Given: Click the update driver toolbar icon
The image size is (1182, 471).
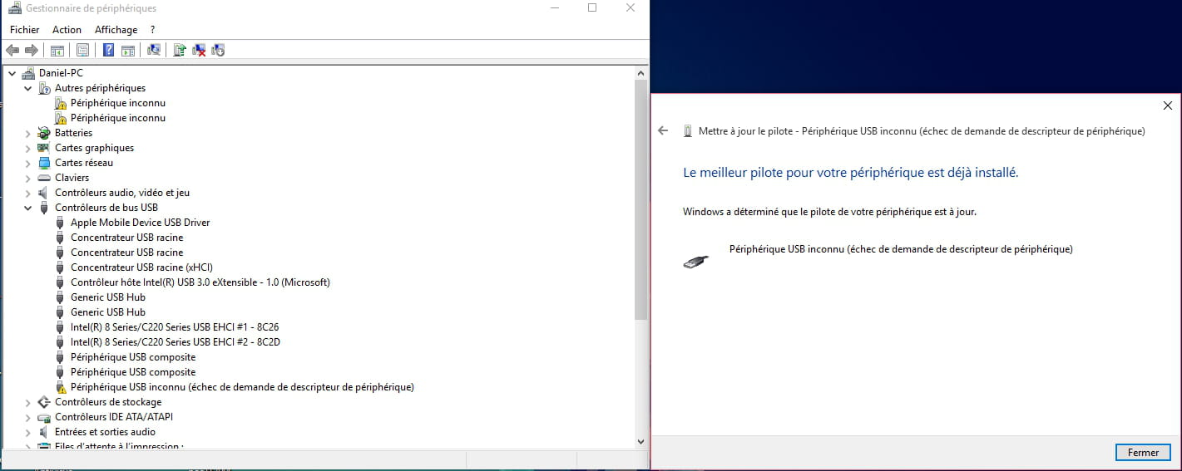Looking at the screenshot, I should [x=179, y=50].
